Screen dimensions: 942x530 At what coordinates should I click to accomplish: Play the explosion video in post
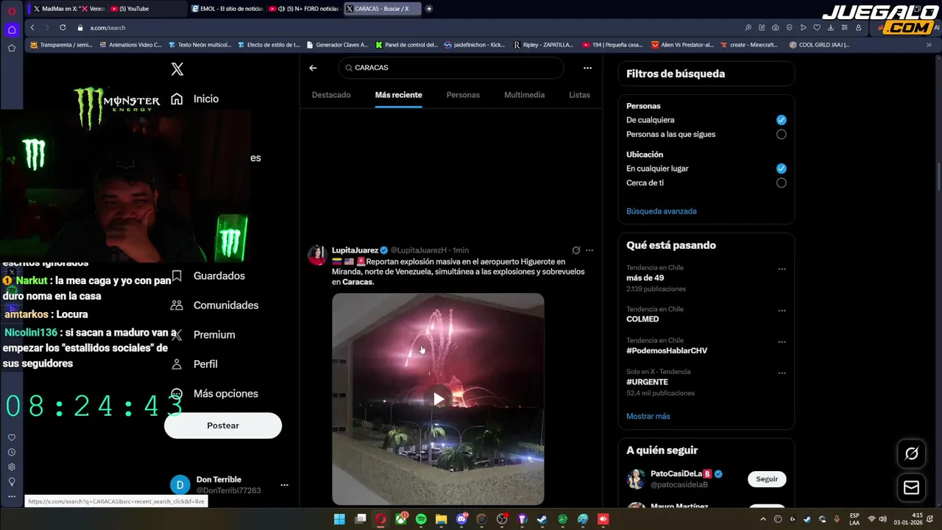[438, 399]
